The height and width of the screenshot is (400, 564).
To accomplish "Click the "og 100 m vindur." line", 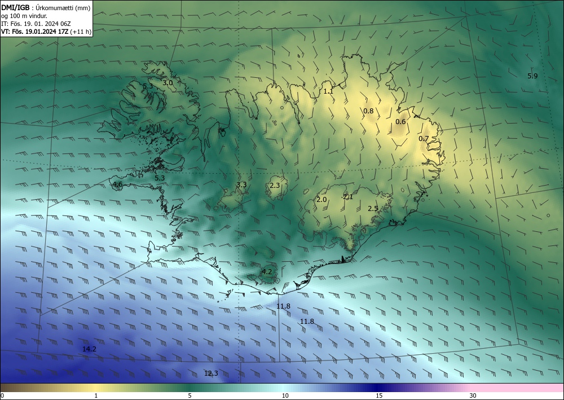I will click(x=24, y=16).
